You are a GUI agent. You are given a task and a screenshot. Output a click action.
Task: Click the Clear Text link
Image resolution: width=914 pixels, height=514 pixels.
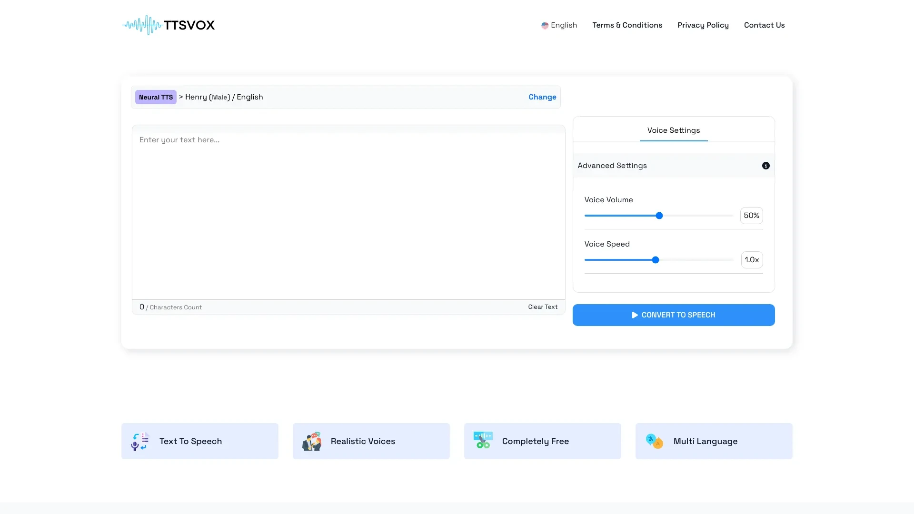[542, 307]
